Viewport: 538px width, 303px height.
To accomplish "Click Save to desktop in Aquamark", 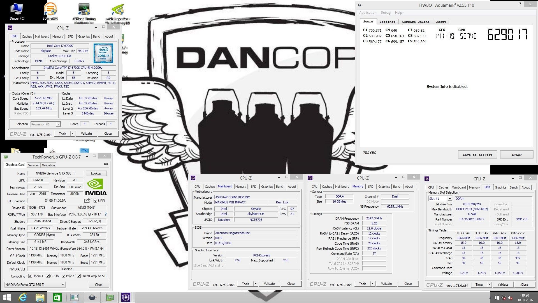I will [477, 155].
